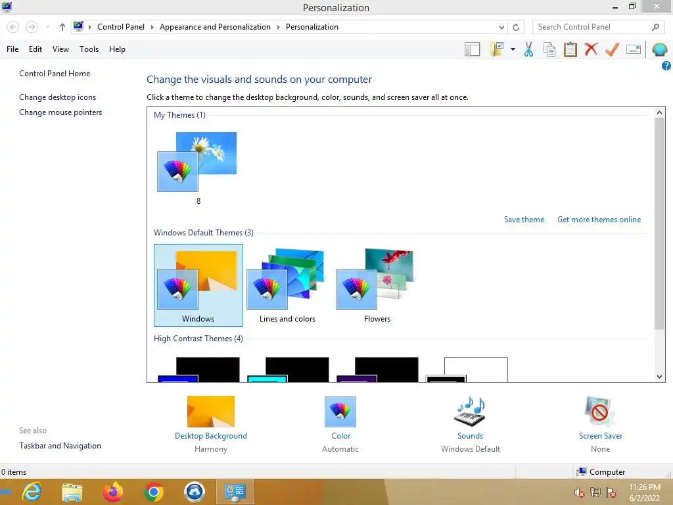Click the navigation pane layout icon
The width and height of the screenshot is (673, 505).
click(x=472, y=49)
